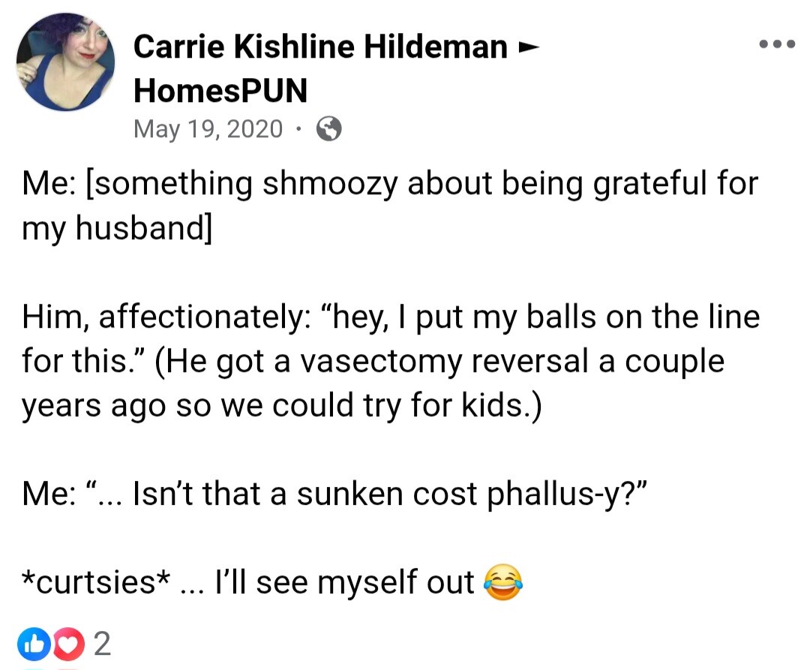Click the word "reversal" in the post
The width and height of the screenshot is (810, 670).
(530, 361)
